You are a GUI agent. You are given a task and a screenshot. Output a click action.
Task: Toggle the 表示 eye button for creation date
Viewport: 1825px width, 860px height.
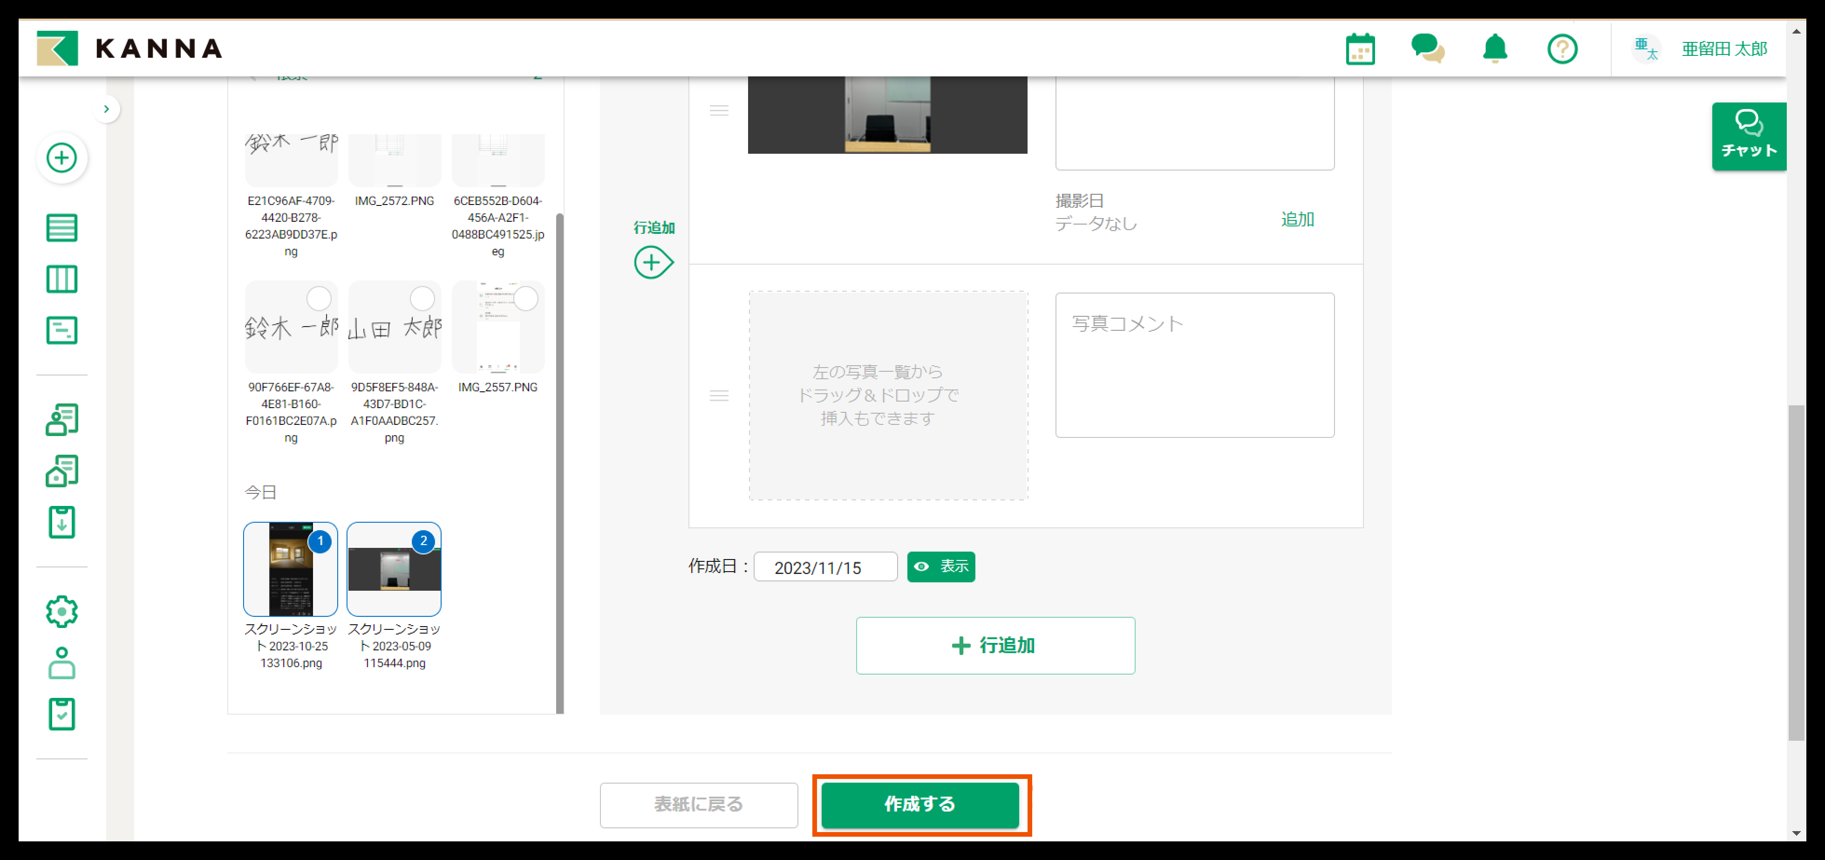pos(941,567)
